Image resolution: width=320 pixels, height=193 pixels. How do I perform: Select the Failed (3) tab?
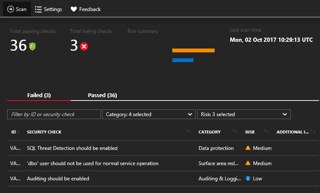[x=39, y=95]
